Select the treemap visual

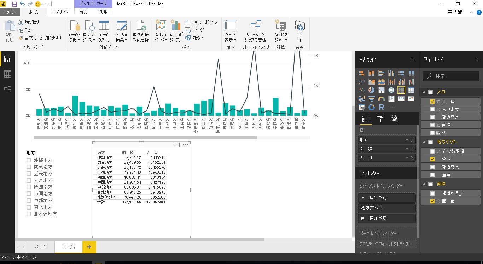pyautogui.click(x=382, y=90)
